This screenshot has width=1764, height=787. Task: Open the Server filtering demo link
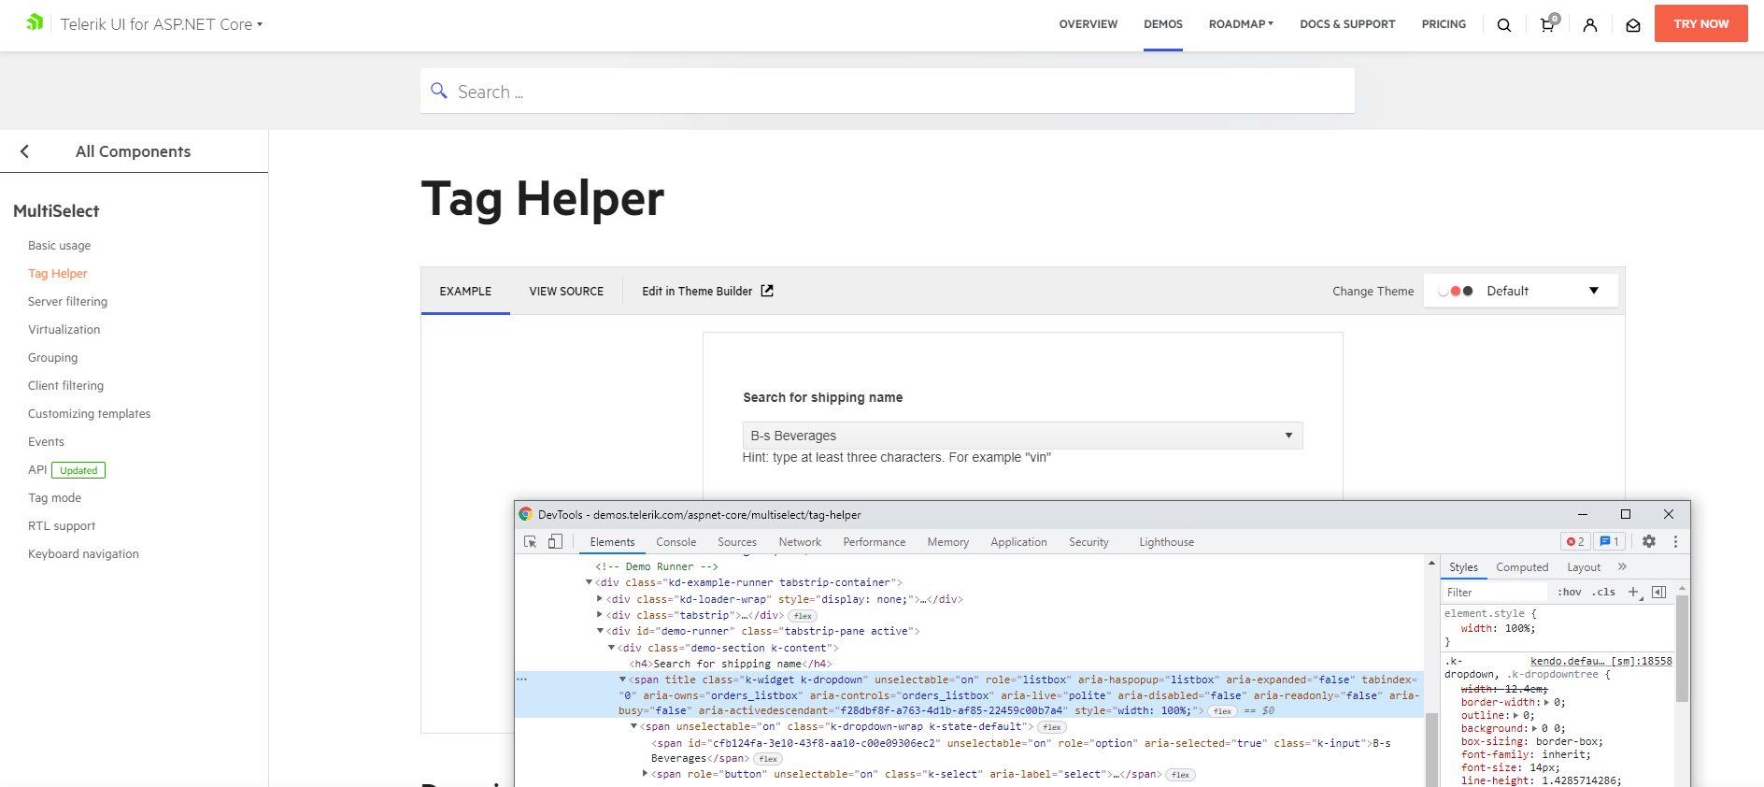[x=67, y=302]
